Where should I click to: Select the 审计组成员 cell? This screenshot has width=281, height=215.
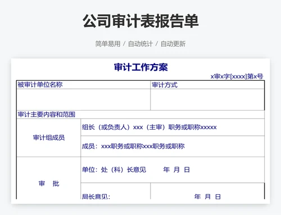(x=49, y=138)
